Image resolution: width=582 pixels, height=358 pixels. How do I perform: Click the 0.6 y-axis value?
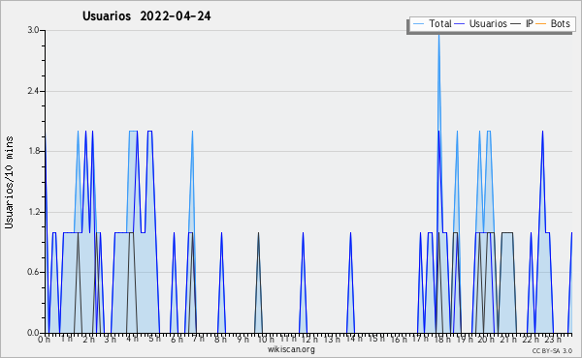[33, 272]
